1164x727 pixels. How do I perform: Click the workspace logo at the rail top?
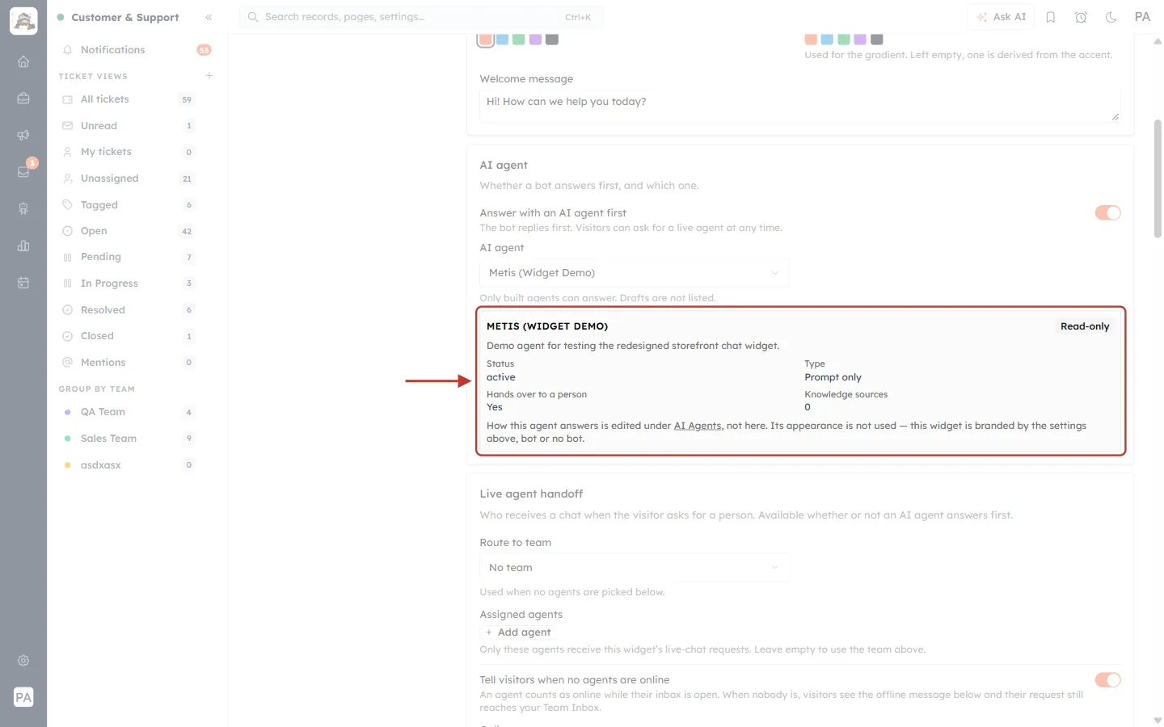23,21
